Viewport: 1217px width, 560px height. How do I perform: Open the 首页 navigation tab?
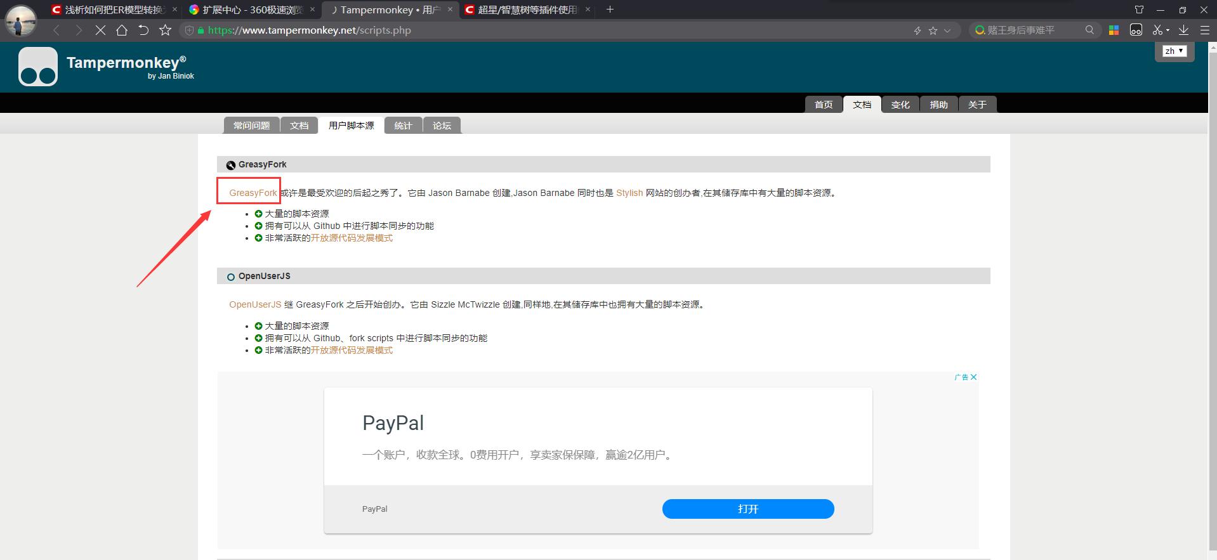824,105
